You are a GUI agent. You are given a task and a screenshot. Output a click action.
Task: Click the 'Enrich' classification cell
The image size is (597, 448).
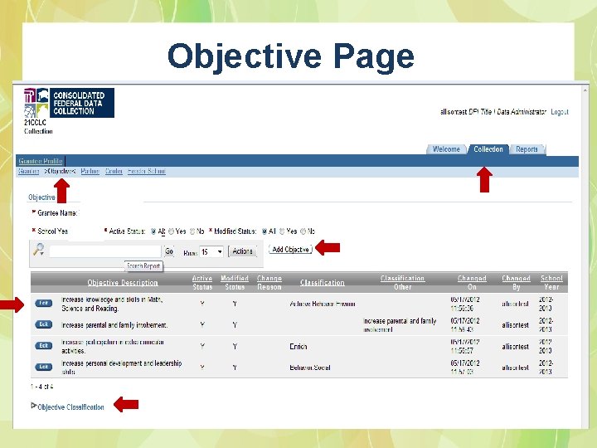click(x=298, y=347)
